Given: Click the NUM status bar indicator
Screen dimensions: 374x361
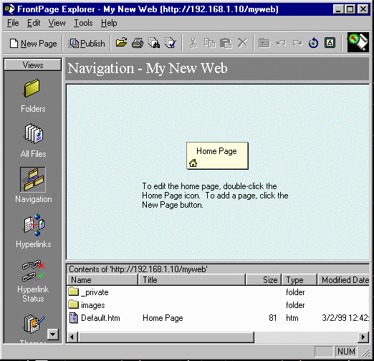Looking at the screenshot, I should click(346, 352).
